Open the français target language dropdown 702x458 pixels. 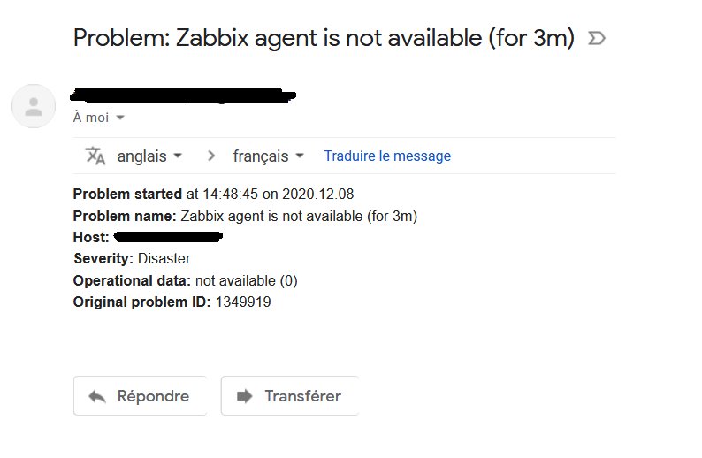[x=268, y=156]
